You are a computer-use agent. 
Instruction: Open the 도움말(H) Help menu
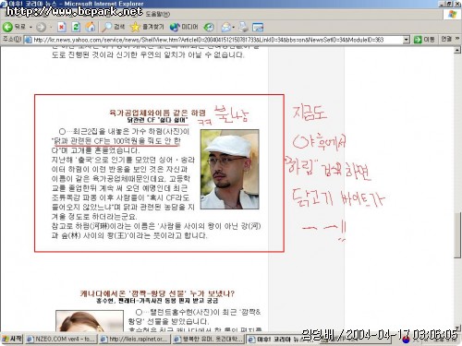coord(157,14)
